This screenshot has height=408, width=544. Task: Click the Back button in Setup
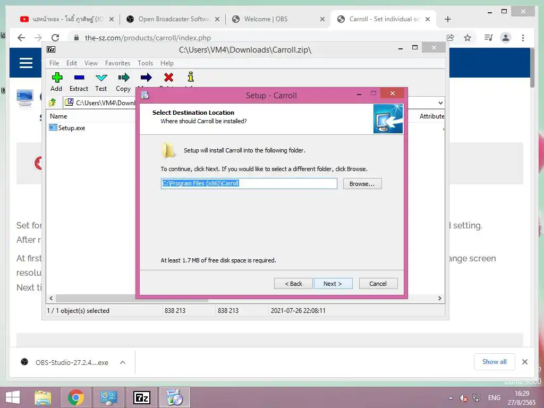(x=293, y=284)
